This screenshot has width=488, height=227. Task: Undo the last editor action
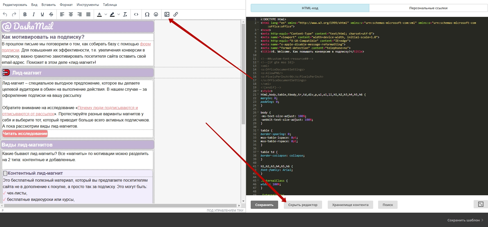(5, 14)
